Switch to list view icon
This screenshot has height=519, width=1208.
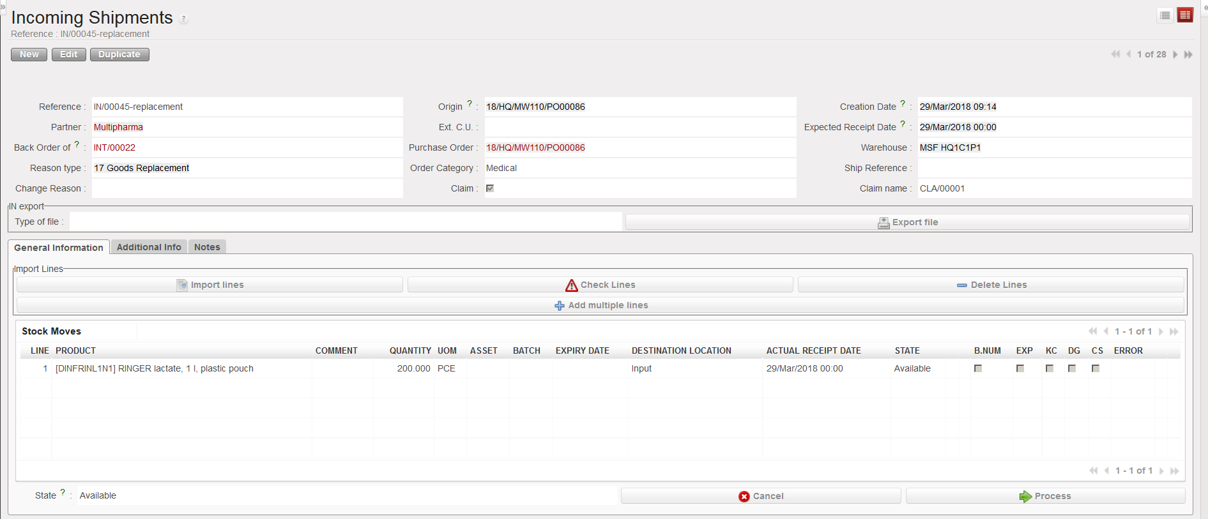1165,15
